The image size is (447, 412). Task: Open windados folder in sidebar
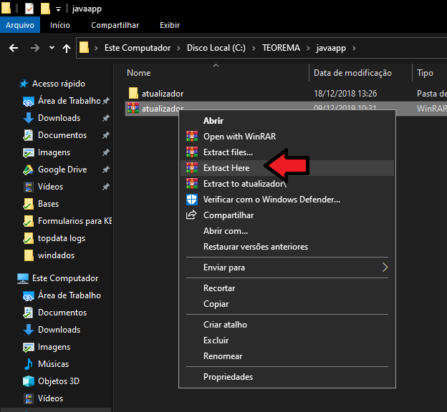(56, 255)
